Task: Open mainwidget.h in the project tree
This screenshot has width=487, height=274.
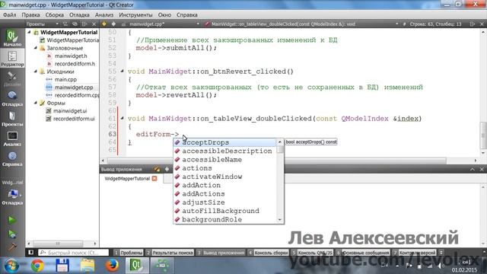Action: coord(71,56)
